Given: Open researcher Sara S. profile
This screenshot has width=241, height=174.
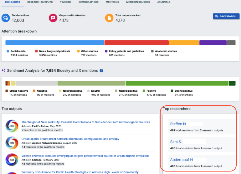Looking at the screenshot, I should coord(176,142).
